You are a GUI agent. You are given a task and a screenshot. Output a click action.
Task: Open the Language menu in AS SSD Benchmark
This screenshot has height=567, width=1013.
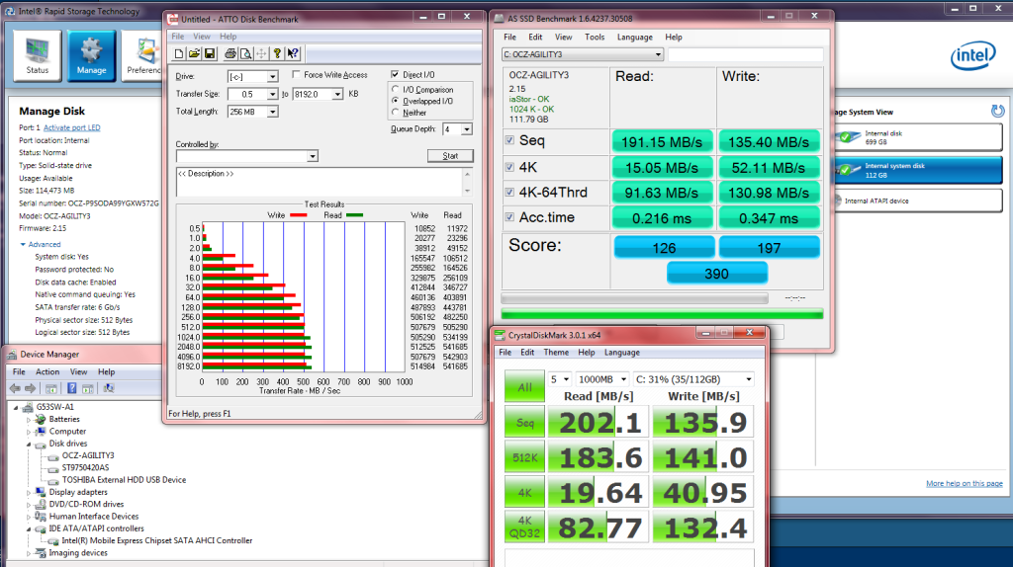[x=634, y=37]
